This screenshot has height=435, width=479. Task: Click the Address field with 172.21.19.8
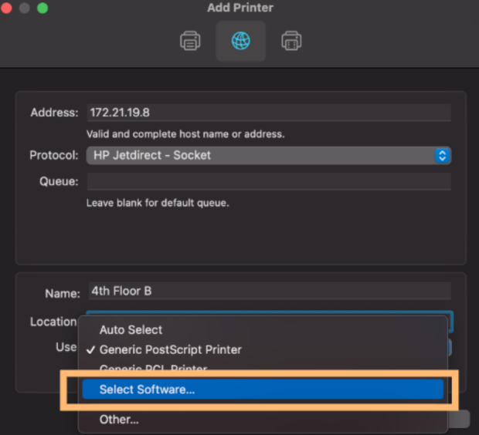(269, 113)
